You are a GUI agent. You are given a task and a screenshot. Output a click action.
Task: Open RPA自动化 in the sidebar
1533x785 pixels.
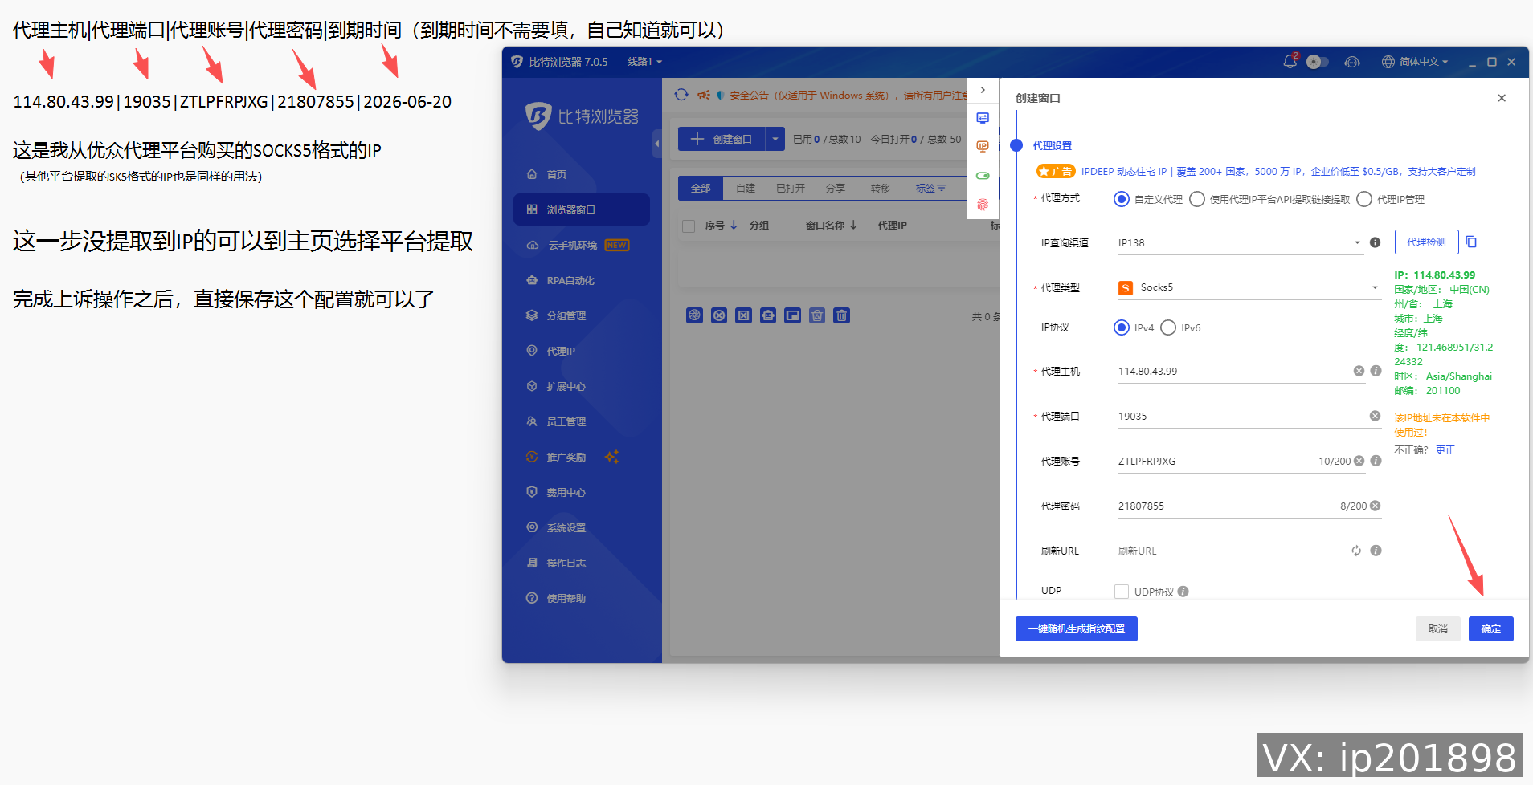pyautogui.click(x=582, y=280)
